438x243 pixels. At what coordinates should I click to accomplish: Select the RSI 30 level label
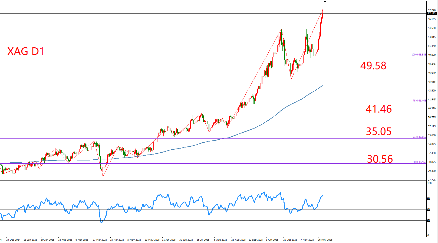pos(429,221)
